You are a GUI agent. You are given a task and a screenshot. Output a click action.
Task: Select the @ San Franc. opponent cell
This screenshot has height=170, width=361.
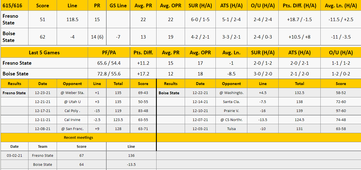(72, 129)
